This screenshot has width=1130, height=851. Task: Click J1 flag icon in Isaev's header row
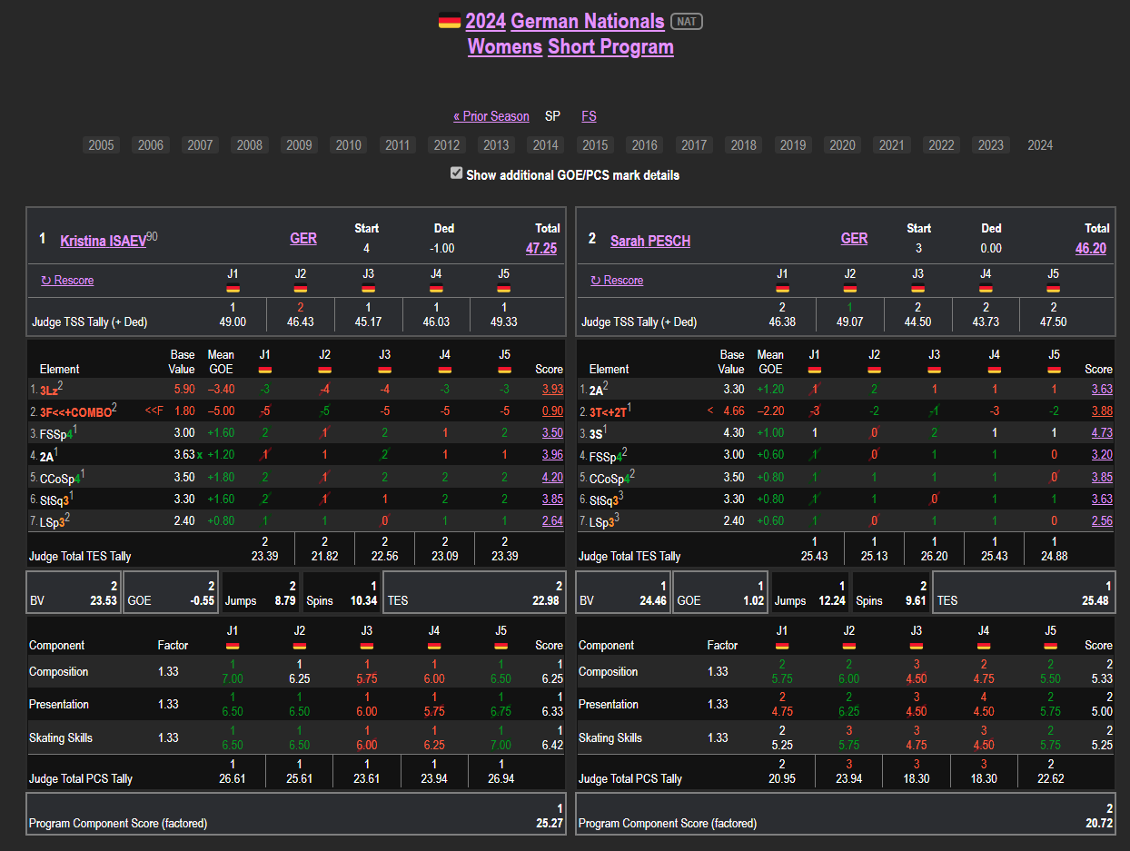(233, 289)
